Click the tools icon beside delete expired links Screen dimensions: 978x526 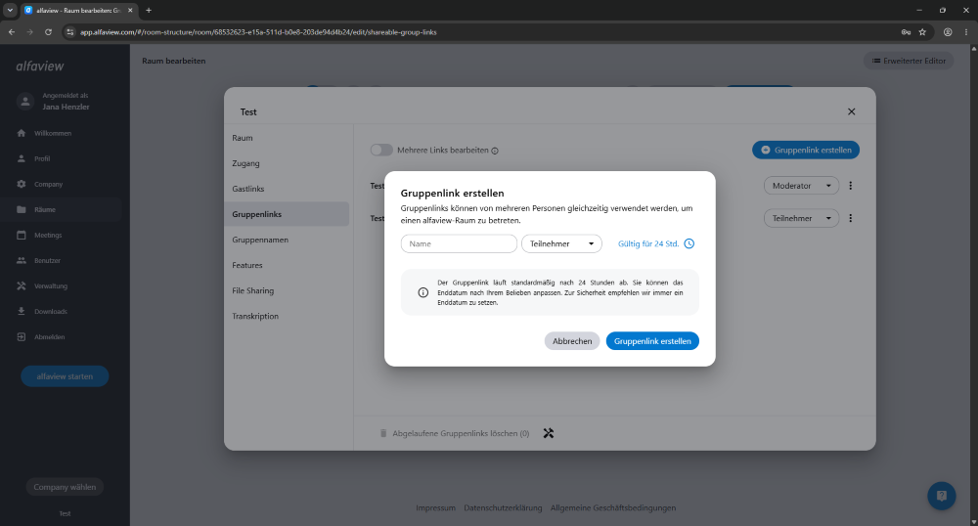tap(549, 433)
